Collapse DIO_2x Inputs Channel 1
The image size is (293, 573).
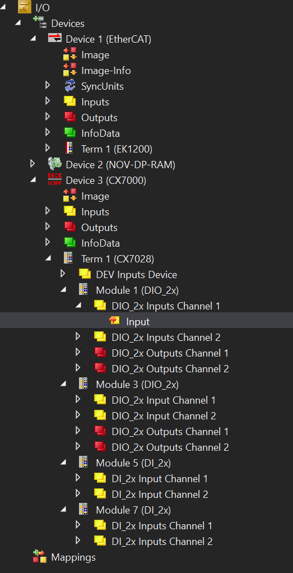[x=78, y=306]
